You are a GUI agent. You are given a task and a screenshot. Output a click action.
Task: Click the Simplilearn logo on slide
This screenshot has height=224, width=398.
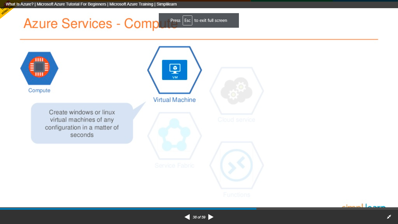(x=364, y=206)
